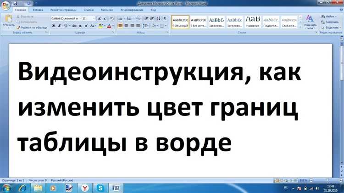Click the Вставить paste icon
Image resolution: width=344 pixels, height=193 pixels.
click(8, 19)
